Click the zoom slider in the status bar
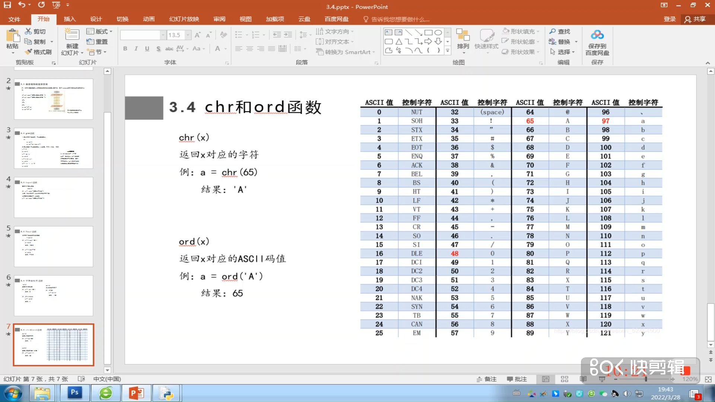 tap(645, 379)
